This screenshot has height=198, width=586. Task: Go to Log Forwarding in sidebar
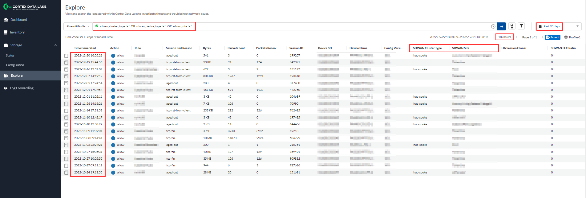(x=22, y=88)
